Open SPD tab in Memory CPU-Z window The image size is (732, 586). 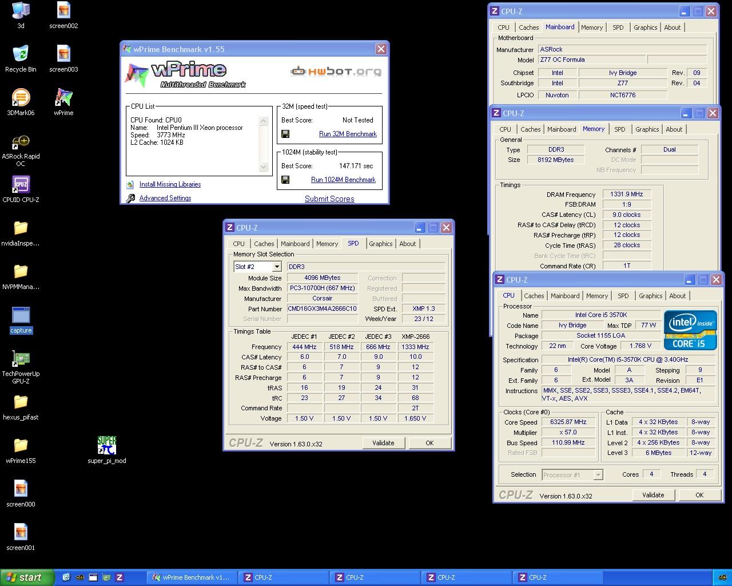point(620,129)
